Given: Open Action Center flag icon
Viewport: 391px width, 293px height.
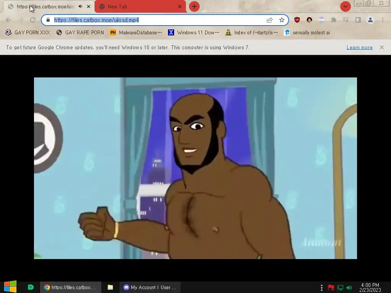Looking at the screenshot, I should pos(331,288).
